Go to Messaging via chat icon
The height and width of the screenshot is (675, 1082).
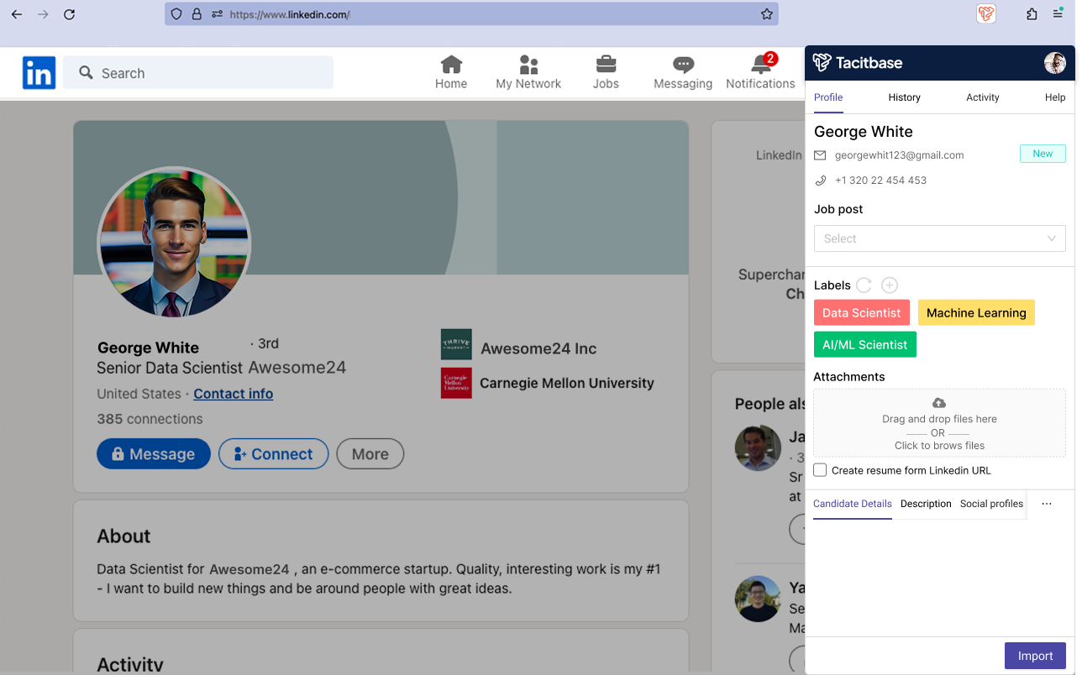[x=683, y=65]
